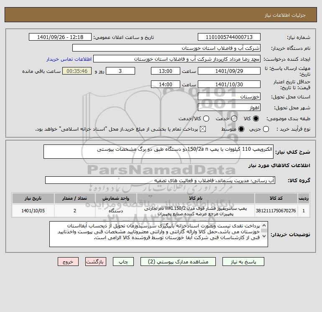Image resolution: width=322 pixels, height=312 pixels.
Task: Click the توضیحات خریدار text area
Action: [x=158, y=234]
